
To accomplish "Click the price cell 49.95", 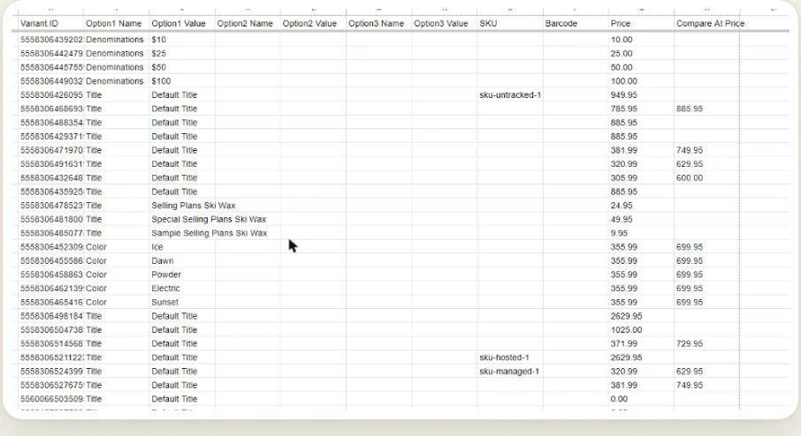I will pos(641,219).
